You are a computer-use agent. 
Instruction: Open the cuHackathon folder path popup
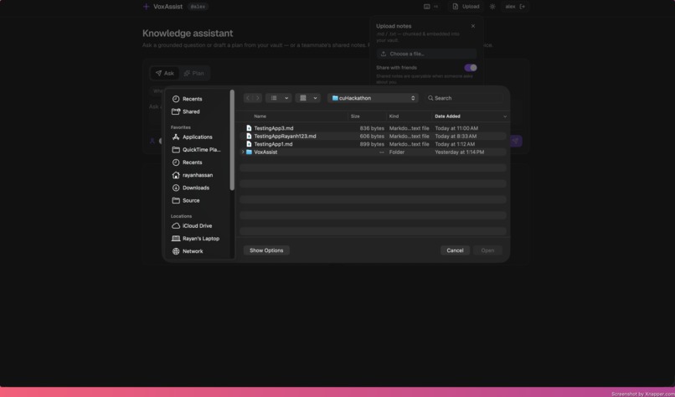click(373, 98)
